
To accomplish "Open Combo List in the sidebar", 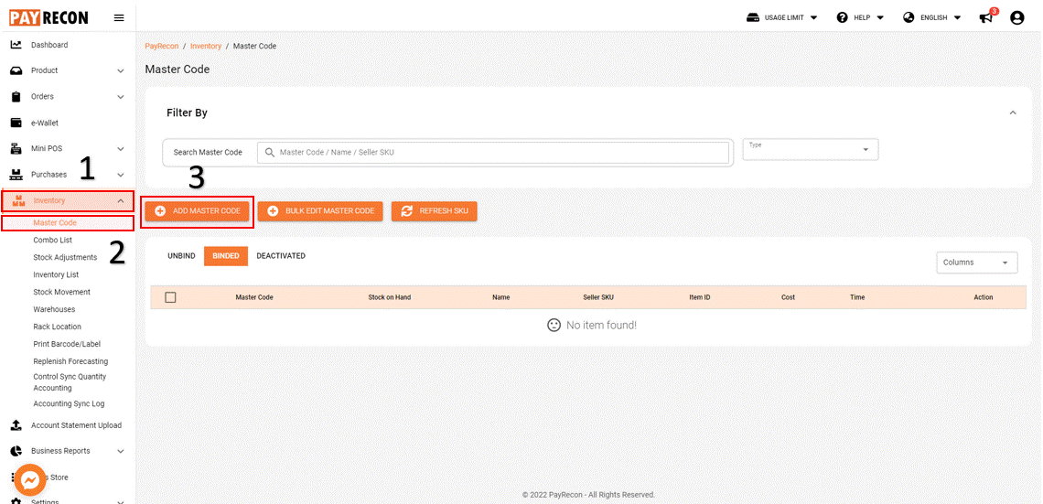I will (52, 240).
